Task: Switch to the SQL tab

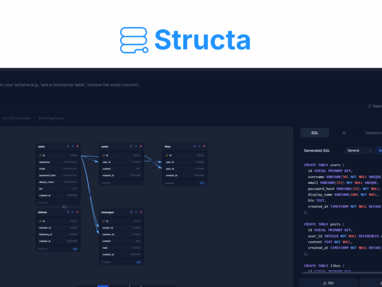Action: click(315, 133)
